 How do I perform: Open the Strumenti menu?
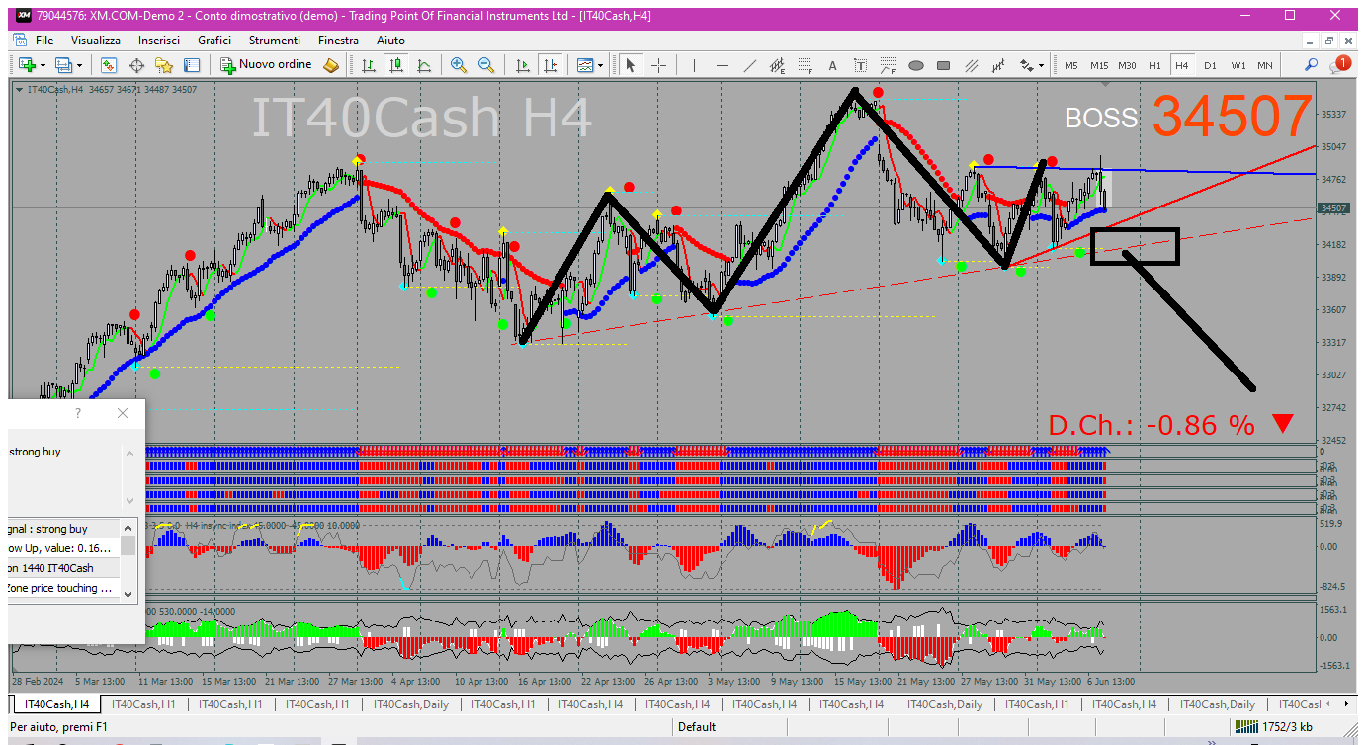275,41
